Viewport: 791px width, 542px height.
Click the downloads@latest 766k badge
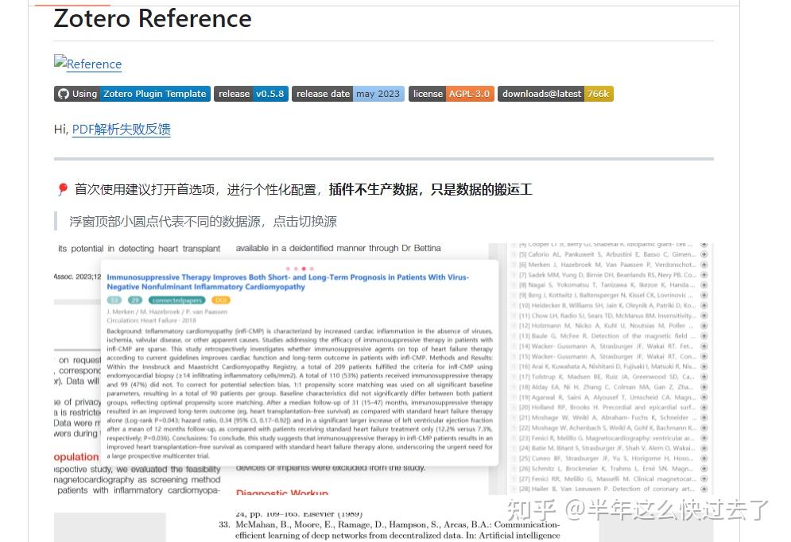[556, 93]
